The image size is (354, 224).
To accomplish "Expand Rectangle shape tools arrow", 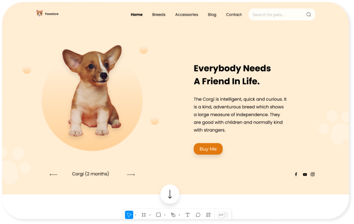I will (165, 215).
